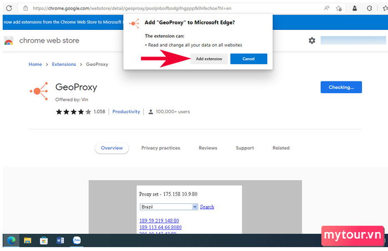The width and height of the screenshot is (388, 251).
Task: Switch to the Reviews tab
Action: pyautogui.click(x=208, y=148)
